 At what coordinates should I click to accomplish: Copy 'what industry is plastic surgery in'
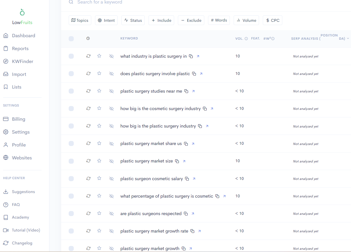(191, 56)
